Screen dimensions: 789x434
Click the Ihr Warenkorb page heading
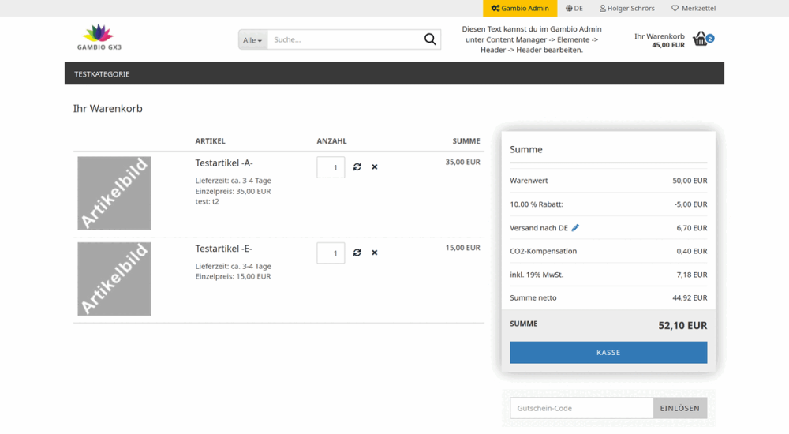107,109
